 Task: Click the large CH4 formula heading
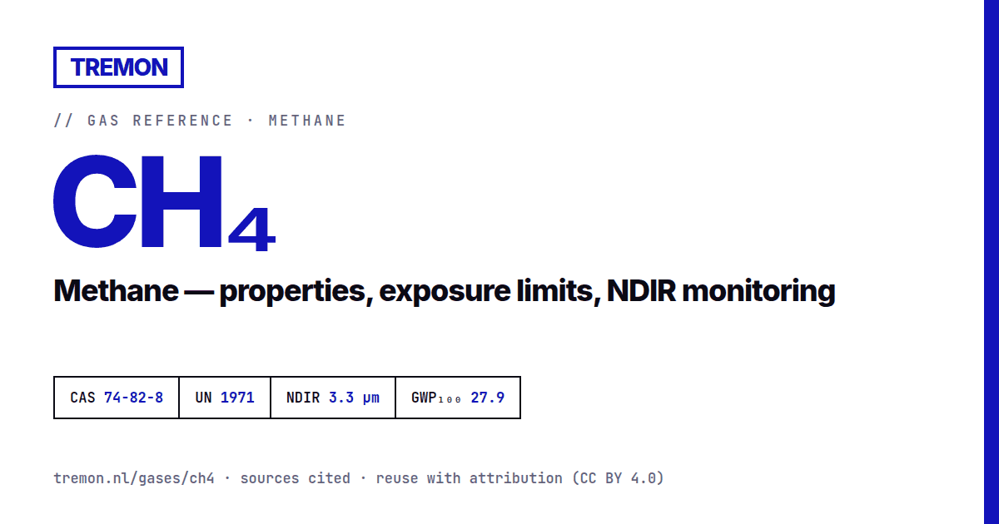(x=164, y=204)
